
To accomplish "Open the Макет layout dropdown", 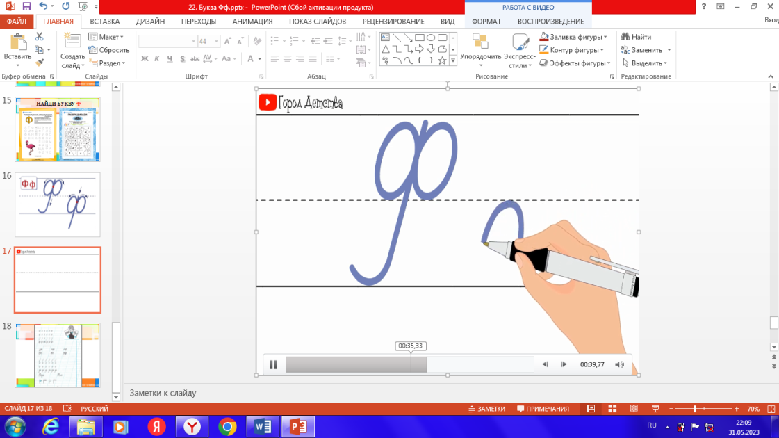I will [x=122, y=37].
